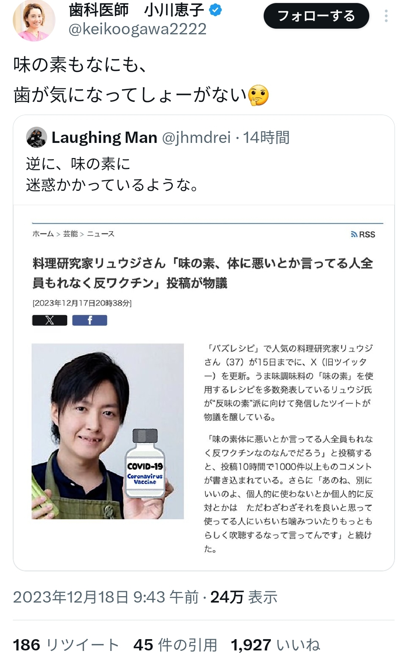
Task: Click the フォローする follow button
Action: [316, 16]
